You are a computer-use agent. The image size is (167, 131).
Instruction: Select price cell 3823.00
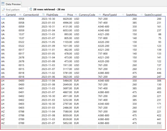point(68,77)
